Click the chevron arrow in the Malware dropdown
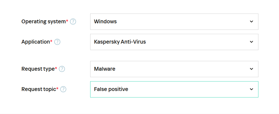Screen dimensions: 279x114 [x=251, y=69]
